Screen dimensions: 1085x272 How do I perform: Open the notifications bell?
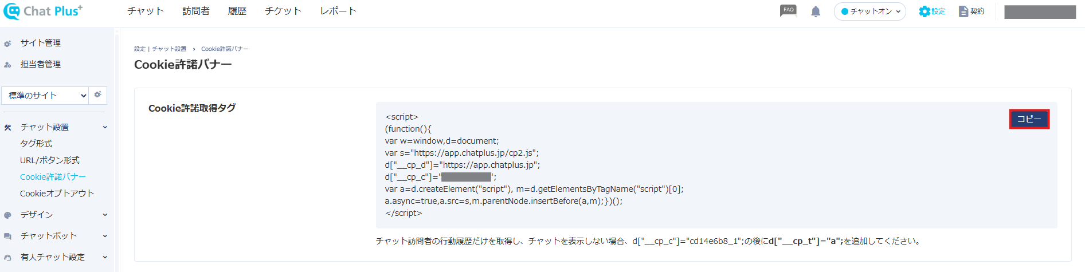coord(816,11)
